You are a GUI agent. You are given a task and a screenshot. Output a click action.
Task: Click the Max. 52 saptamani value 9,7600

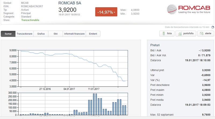tap(206, 115)
